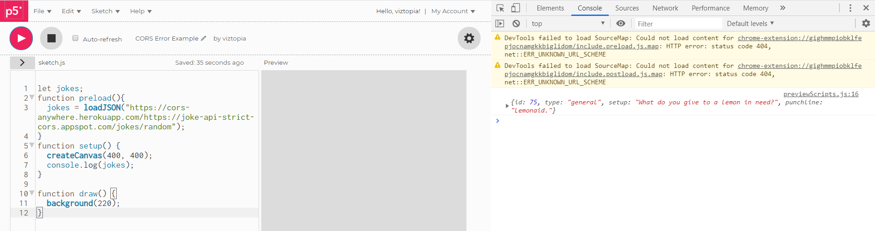Screen dimensions: 875x231
Task: Open the Sketch menu
Action: 105,11
